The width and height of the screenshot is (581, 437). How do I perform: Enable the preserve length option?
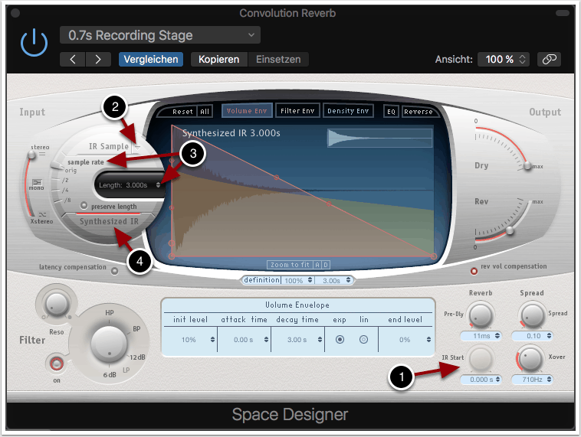pyautogui.click(x=84, y=207)
